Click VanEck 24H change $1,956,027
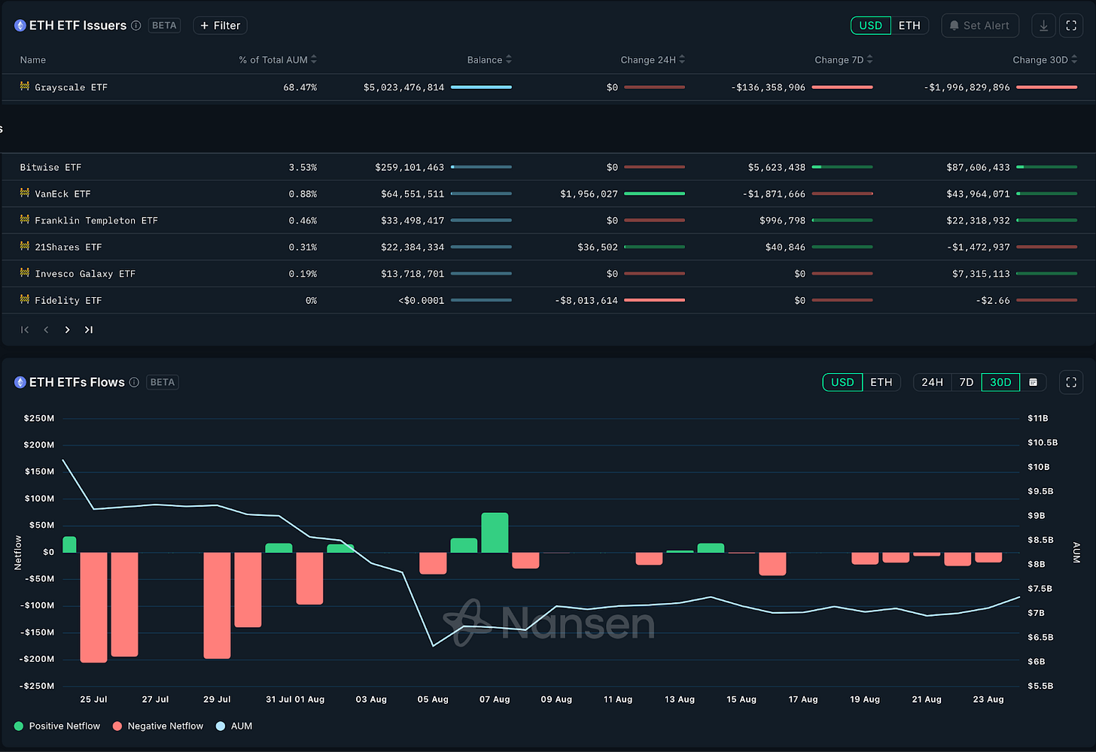 tap(589, 193)
